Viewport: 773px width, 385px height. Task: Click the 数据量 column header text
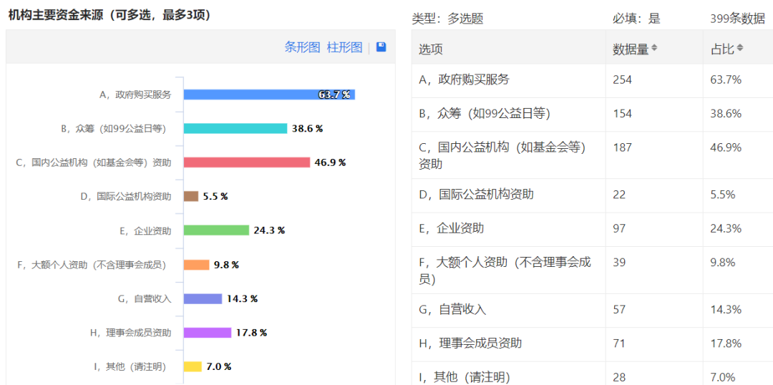[630, 49]
